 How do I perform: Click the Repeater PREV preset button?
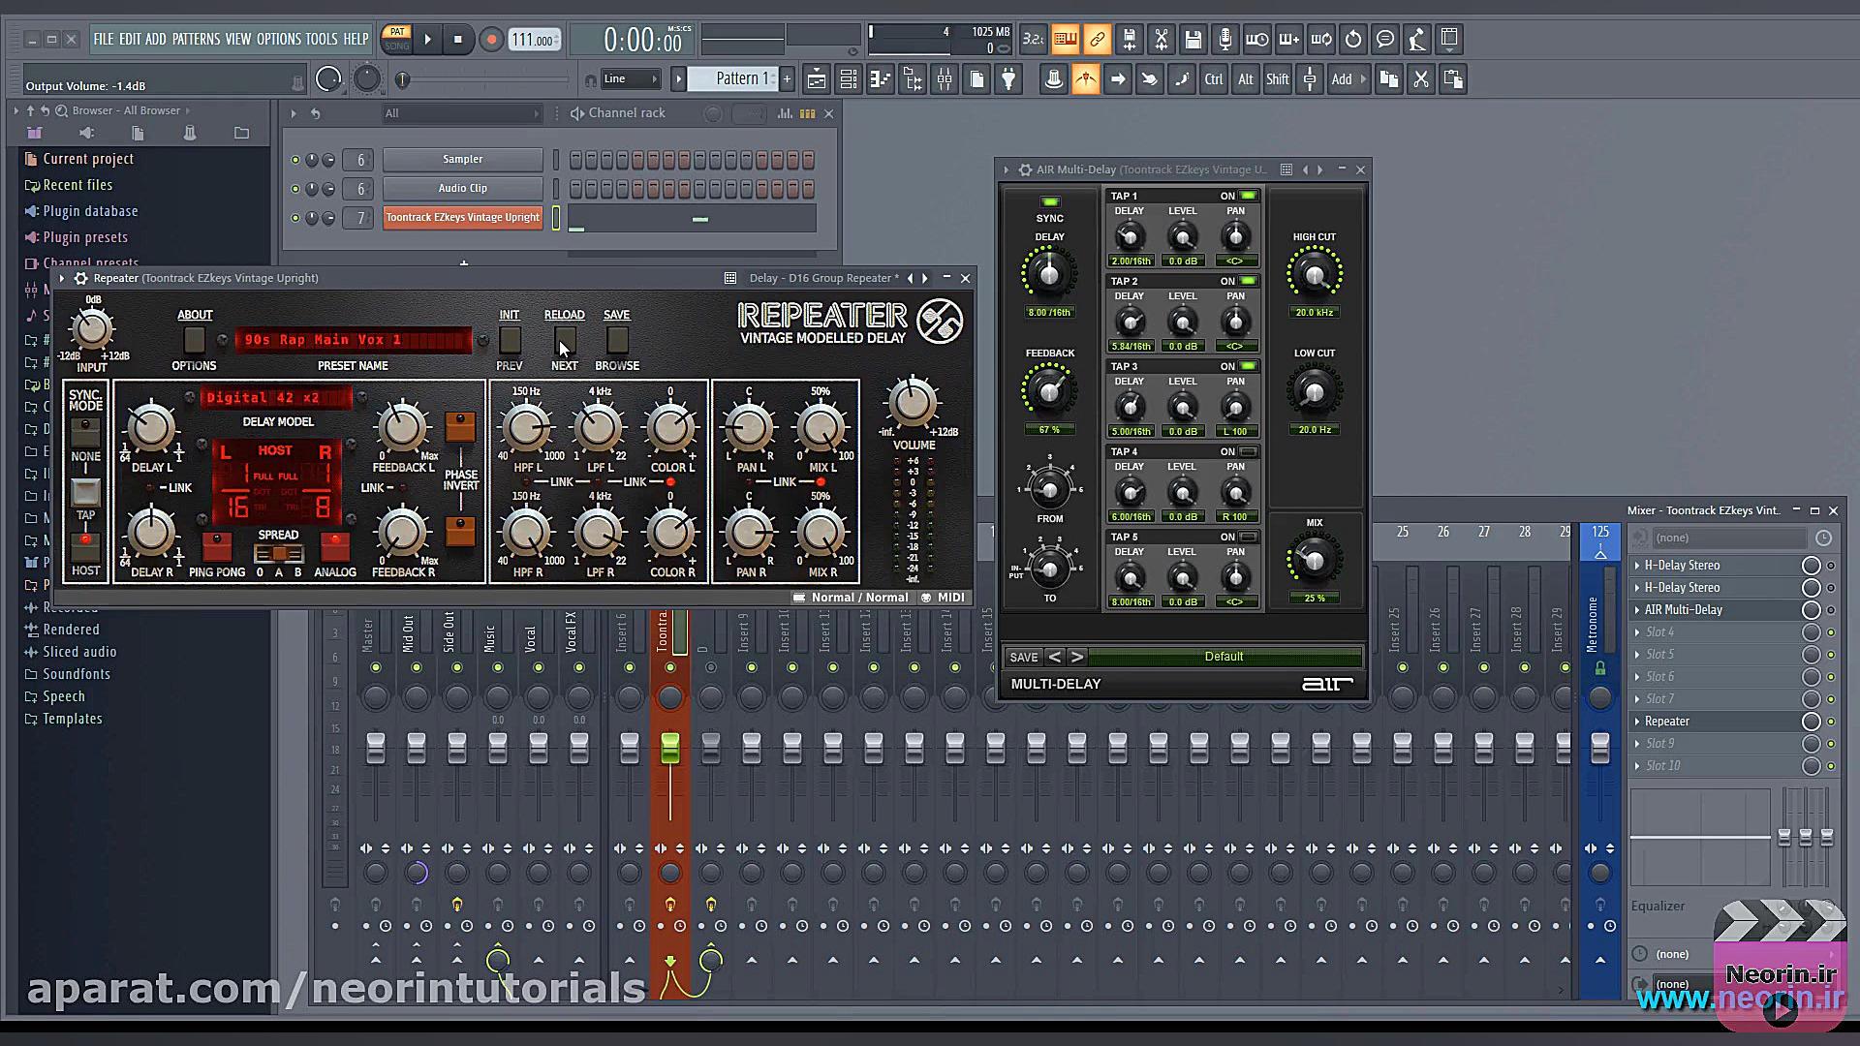pyautogui.click(x=510, y=340)
